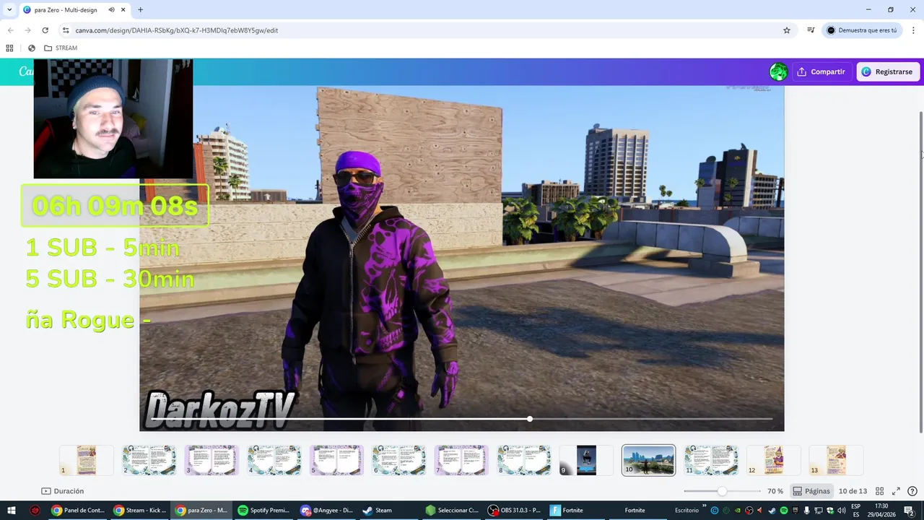Select page 2 thumbnail
The image size is (924, 520).
click(x=149, y=460)
